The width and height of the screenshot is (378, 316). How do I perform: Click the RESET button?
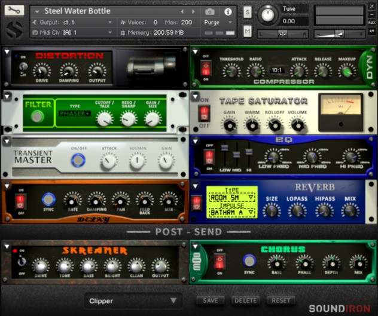(x=281, y=300)
